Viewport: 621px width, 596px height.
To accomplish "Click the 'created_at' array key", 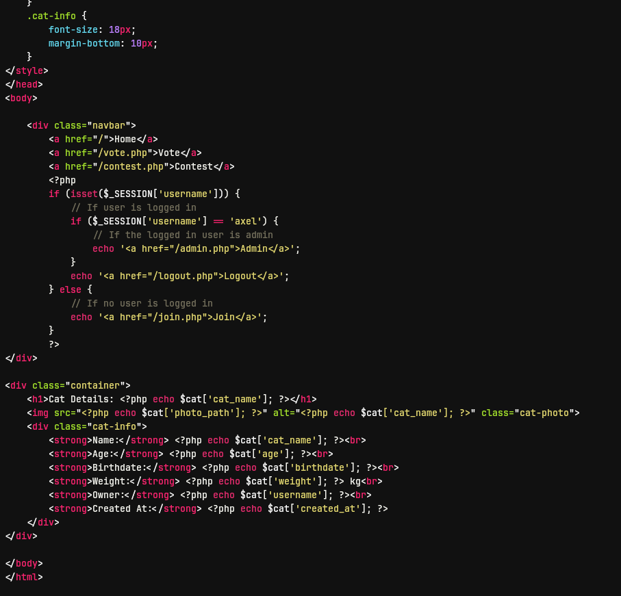I will (328, 508).
